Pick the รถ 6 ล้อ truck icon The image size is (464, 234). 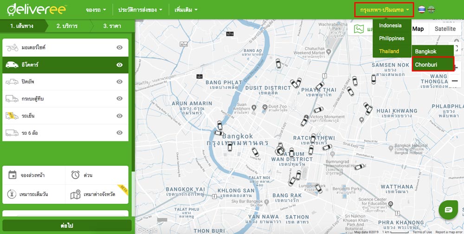click(12, 133)
